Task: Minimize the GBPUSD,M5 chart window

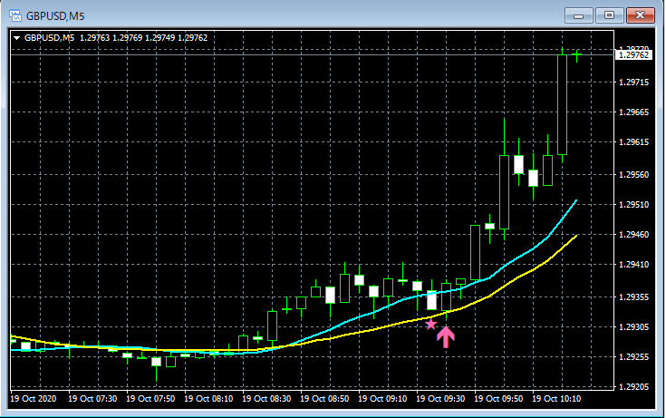Action: [x=578, y=15]
